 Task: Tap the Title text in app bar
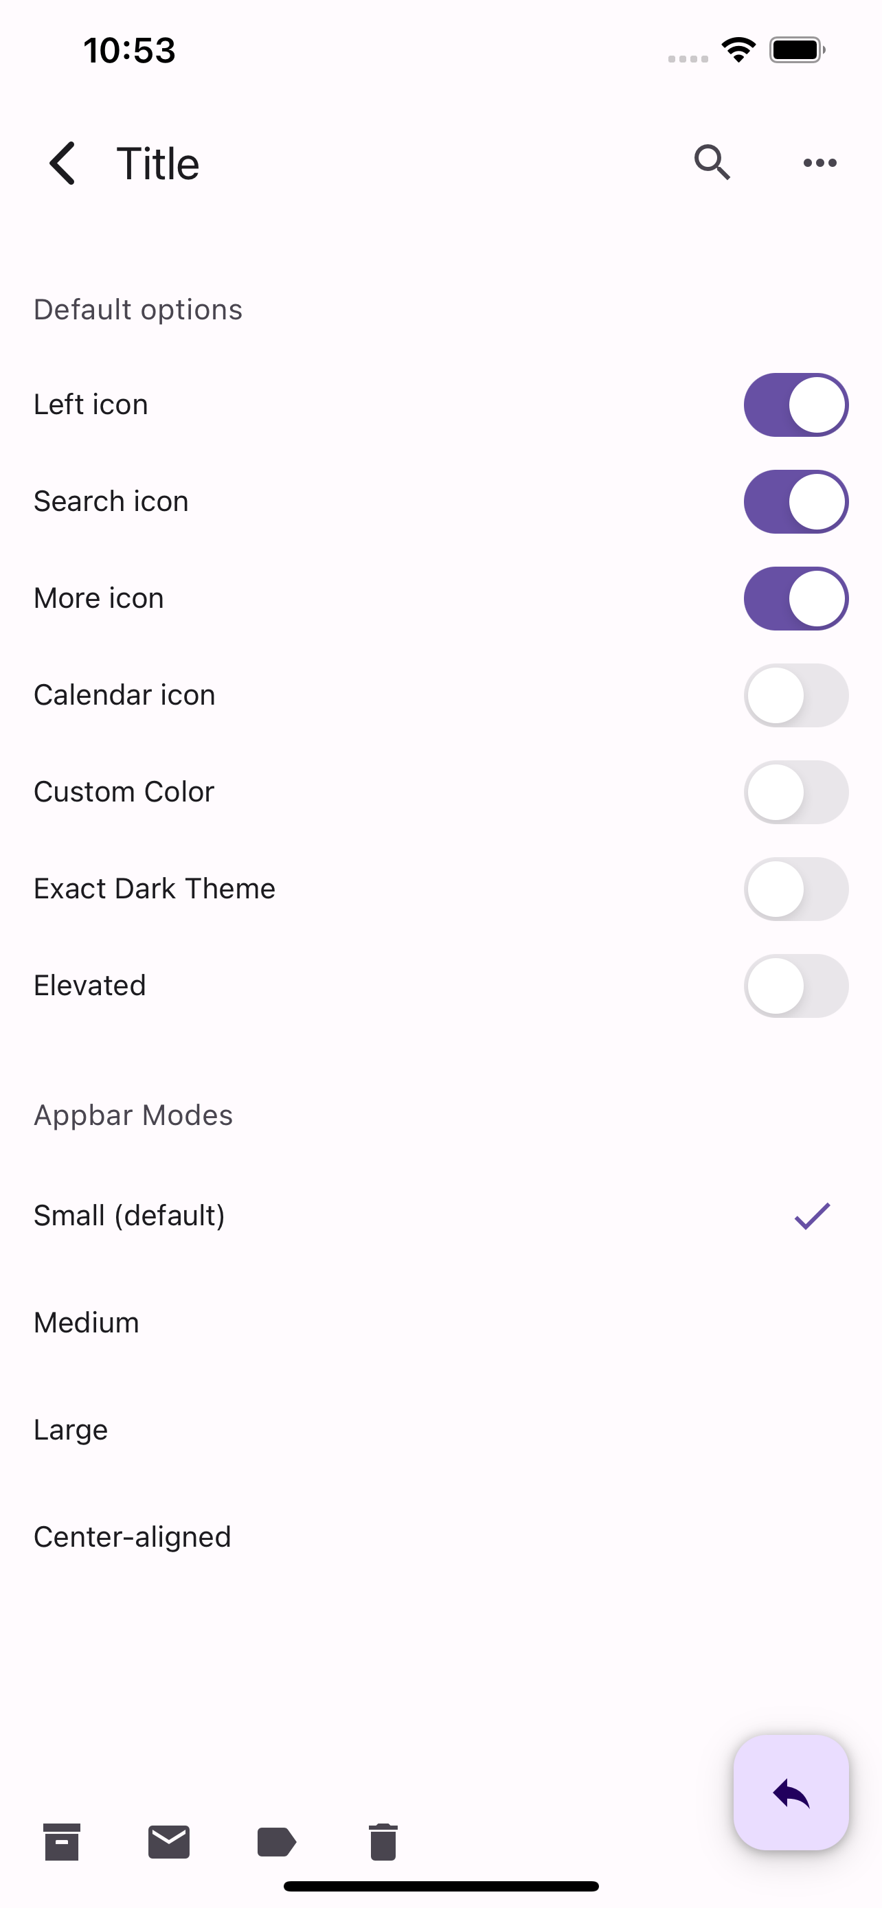click(158, 163)
